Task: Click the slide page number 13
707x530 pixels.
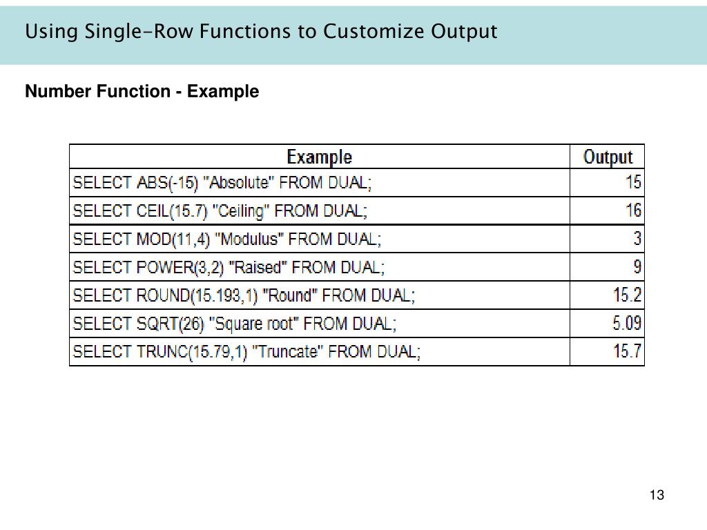Action: point(657,495)
